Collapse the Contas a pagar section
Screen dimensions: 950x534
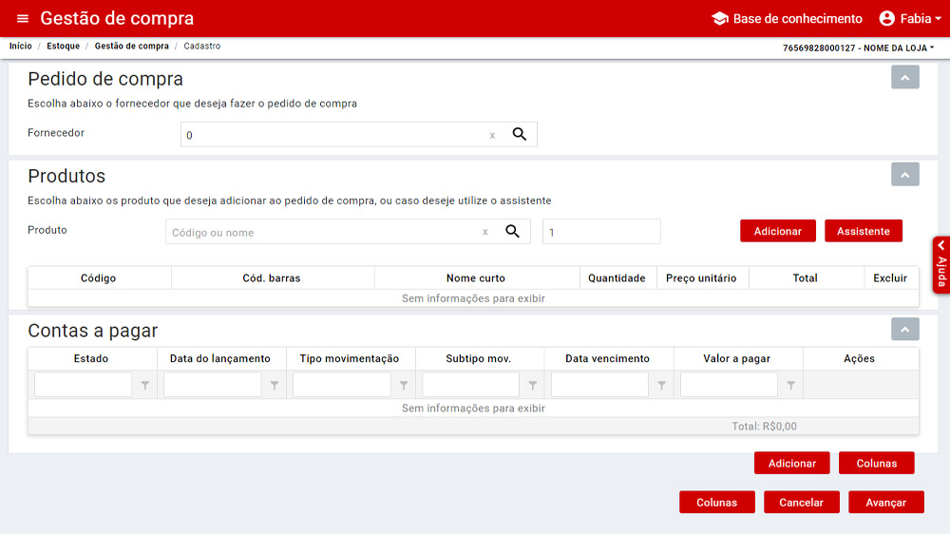pos(904,329)
